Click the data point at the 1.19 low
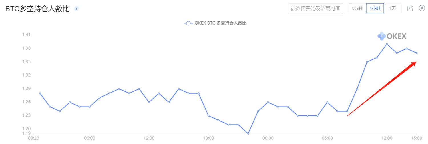 tap(248, 133)
